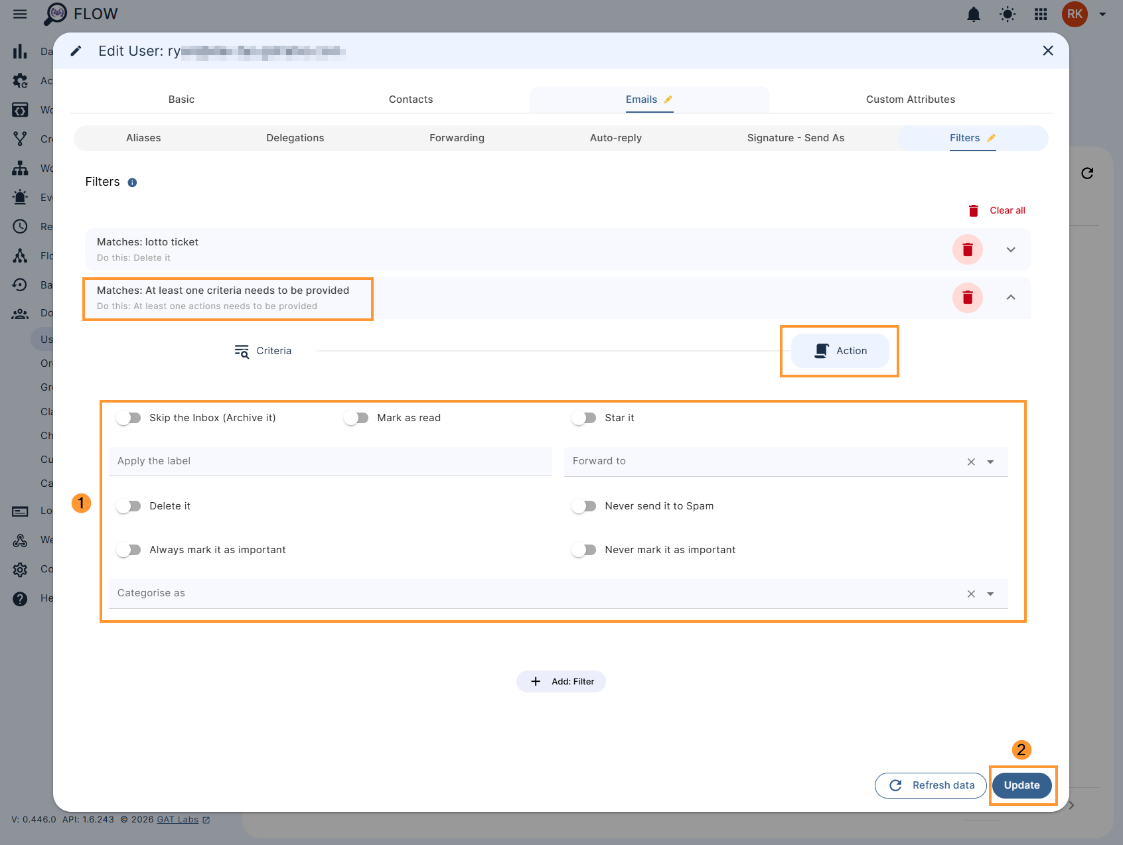Click the branch/fork sidebar icon

point(20,139)
